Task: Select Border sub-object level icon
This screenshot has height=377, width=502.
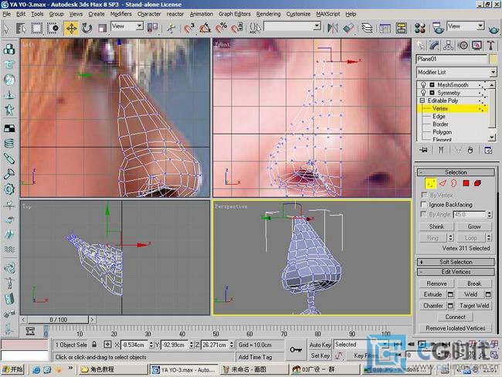Action: tap(454, 183)
